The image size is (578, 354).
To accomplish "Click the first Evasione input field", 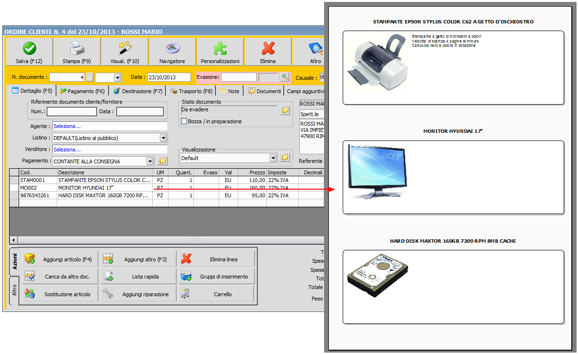I will click(239, 77).
